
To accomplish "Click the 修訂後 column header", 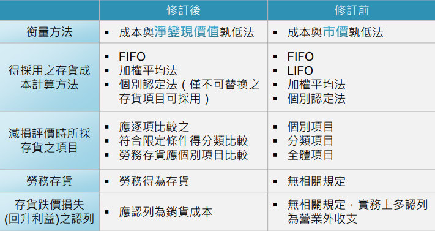I will 184,10.
